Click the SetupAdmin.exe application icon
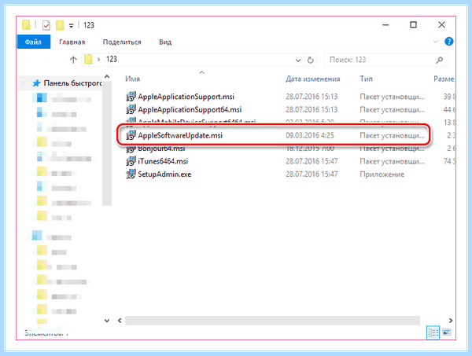The width and height of the screenshot is (472, 356). tap(131, 174)
